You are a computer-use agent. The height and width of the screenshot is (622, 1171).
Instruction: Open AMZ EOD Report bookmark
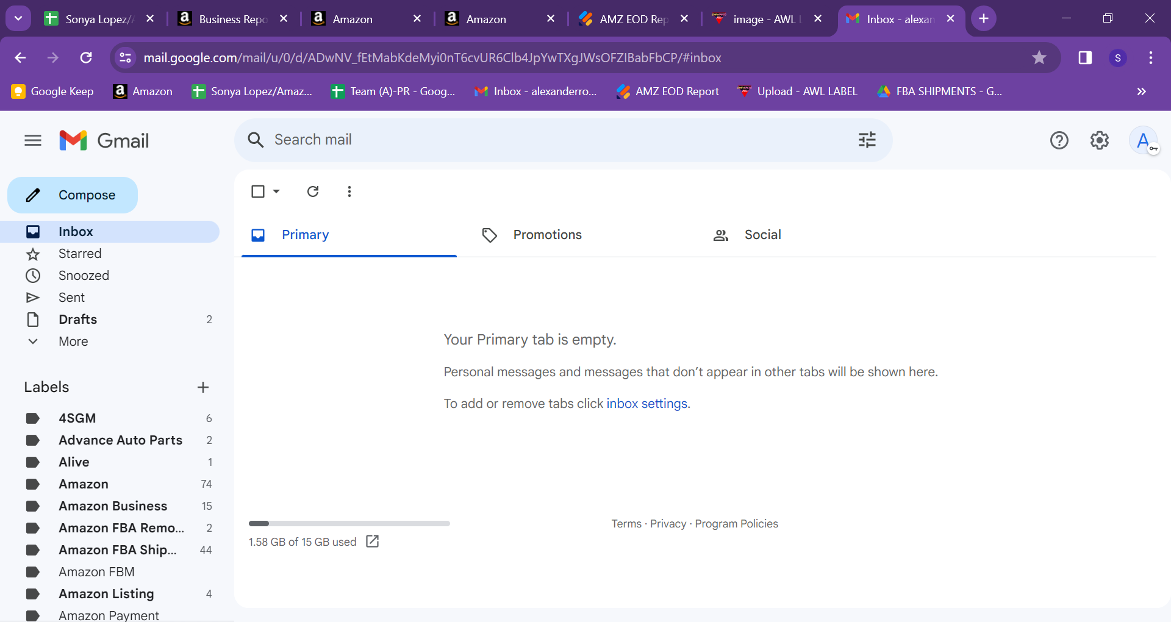tap(667, 91)
